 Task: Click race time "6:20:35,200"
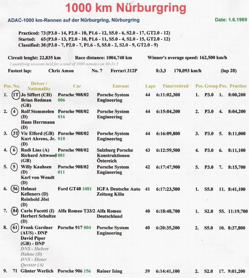168,228
